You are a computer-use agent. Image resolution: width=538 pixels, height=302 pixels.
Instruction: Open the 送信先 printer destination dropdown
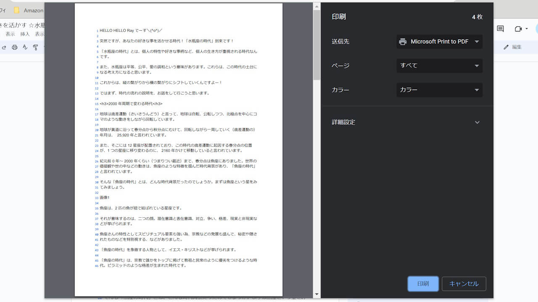click(x=439, y=42)
